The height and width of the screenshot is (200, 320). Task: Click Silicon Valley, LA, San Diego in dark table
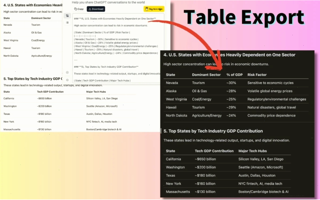261,159
